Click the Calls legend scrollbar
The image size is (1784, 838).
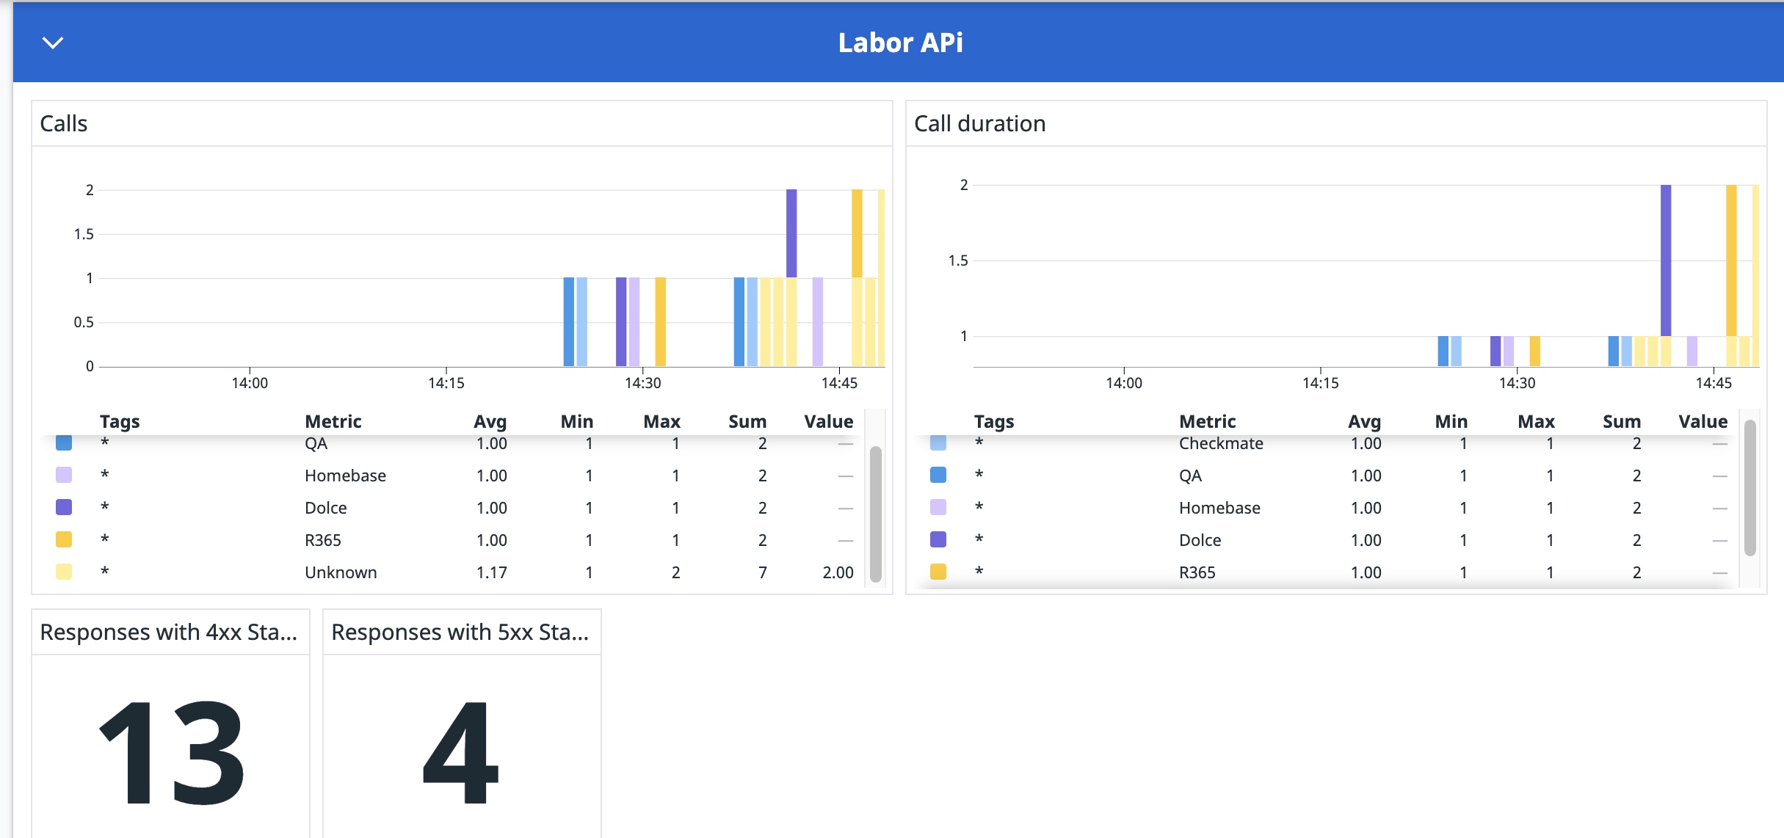click(x=875, y=514)
